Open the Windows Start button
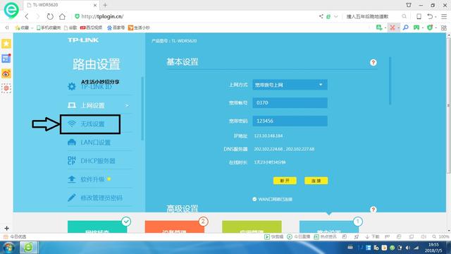The width and height of the screenshot is (451, 254). 9,248
